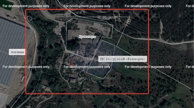Select the «Крымэнерго» map label

[87, 37]
